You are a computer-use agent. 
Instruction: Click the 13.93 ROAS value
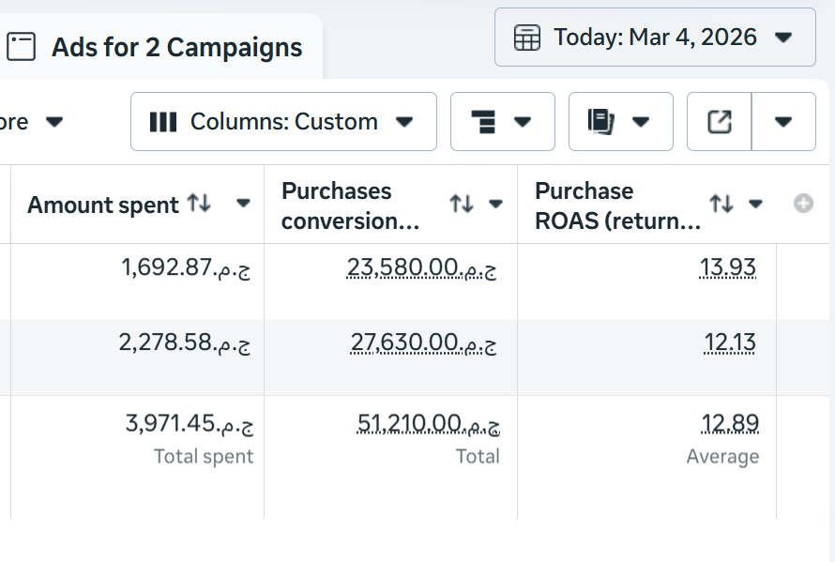tap(727, 267)
